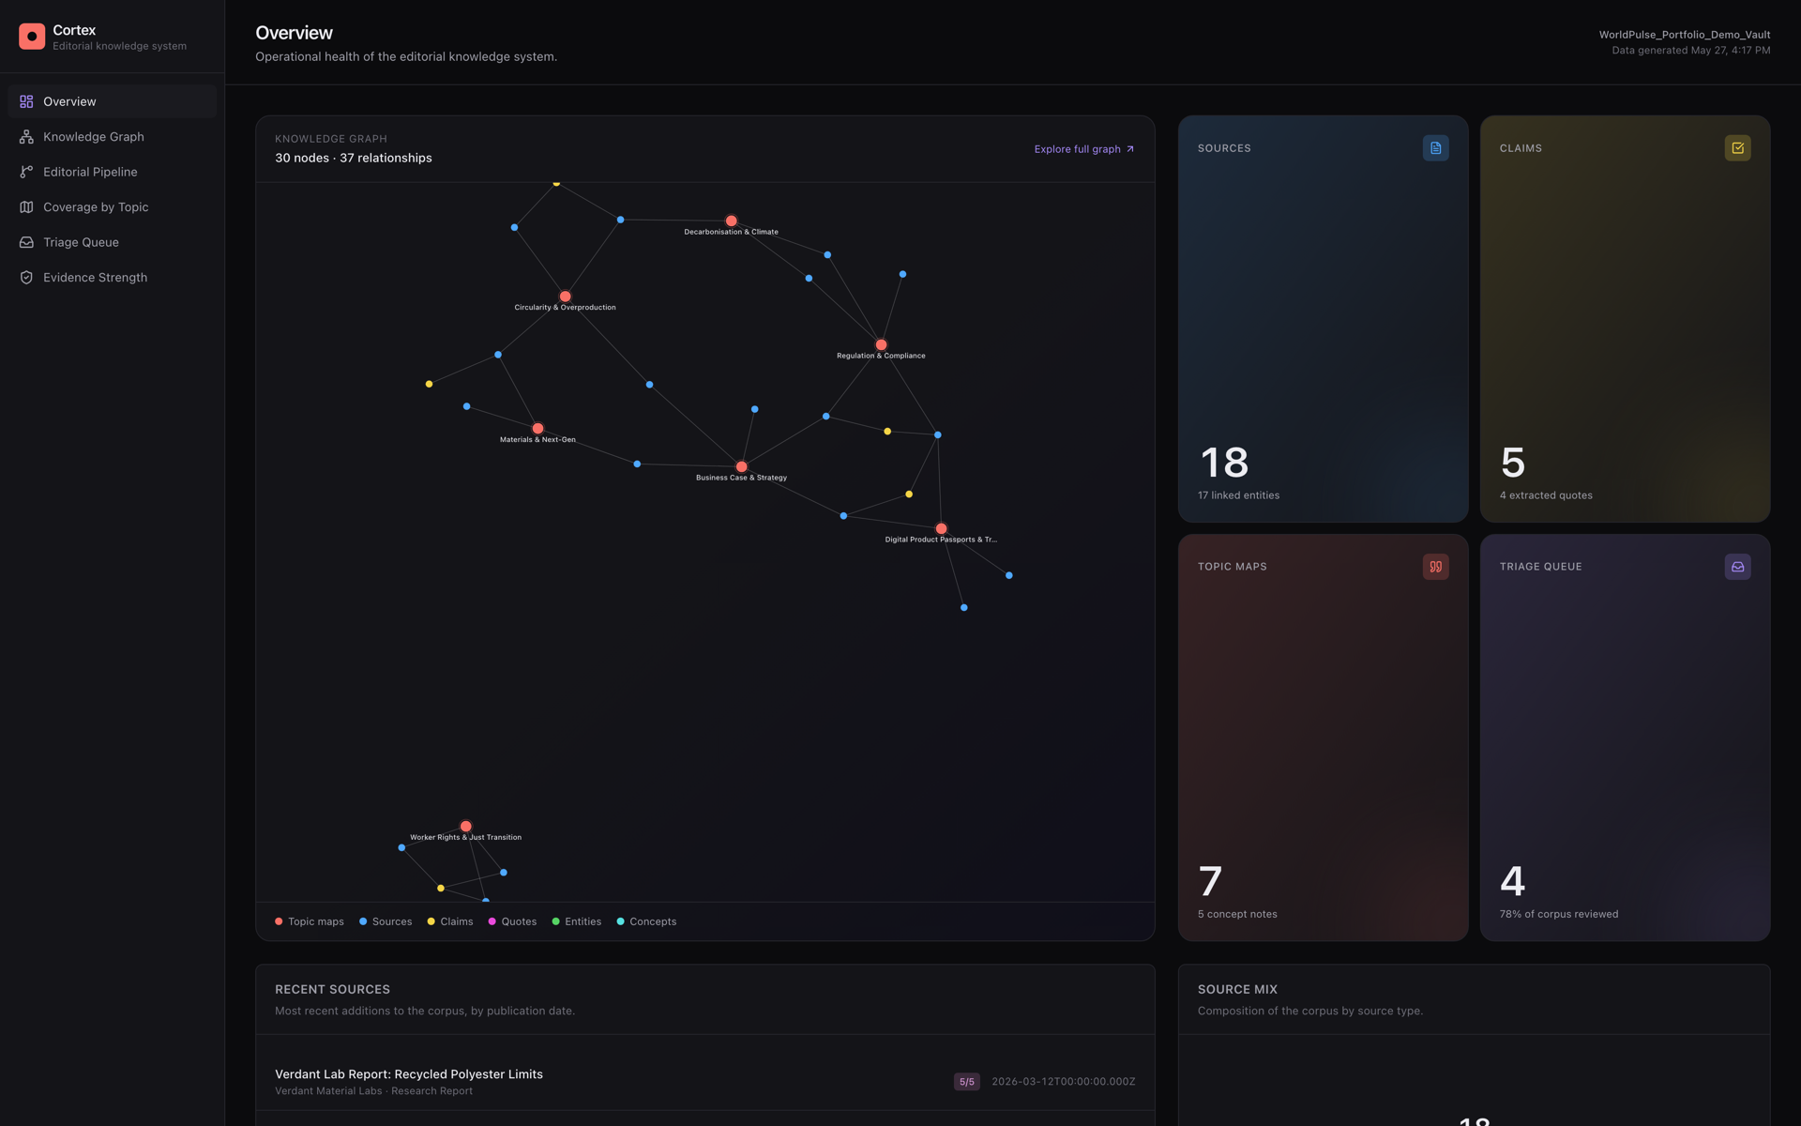Image resolution: width=1801 pixels, height=1126 pixels.
Task: Open the Triage Queue page from sidebar
Action: [112, 242]
